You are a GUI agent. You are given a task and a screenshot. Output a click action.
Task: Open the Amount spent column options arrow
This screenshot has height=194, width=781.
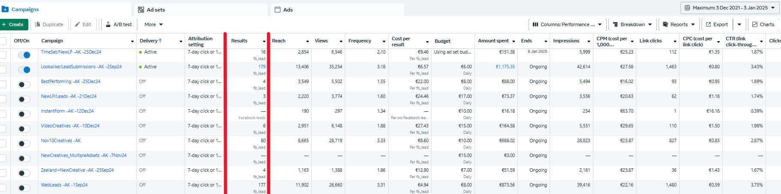[x=514, y=41]
